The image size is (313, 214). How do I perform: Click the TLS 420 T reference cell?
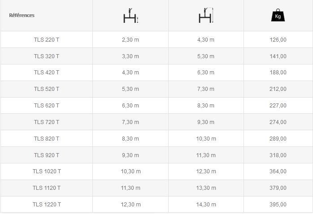pyautogui.click(x=47, y=73)
